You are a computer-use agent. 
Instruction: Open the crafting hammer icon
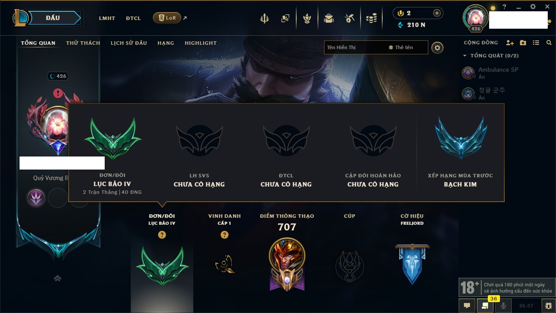[350, 18]
